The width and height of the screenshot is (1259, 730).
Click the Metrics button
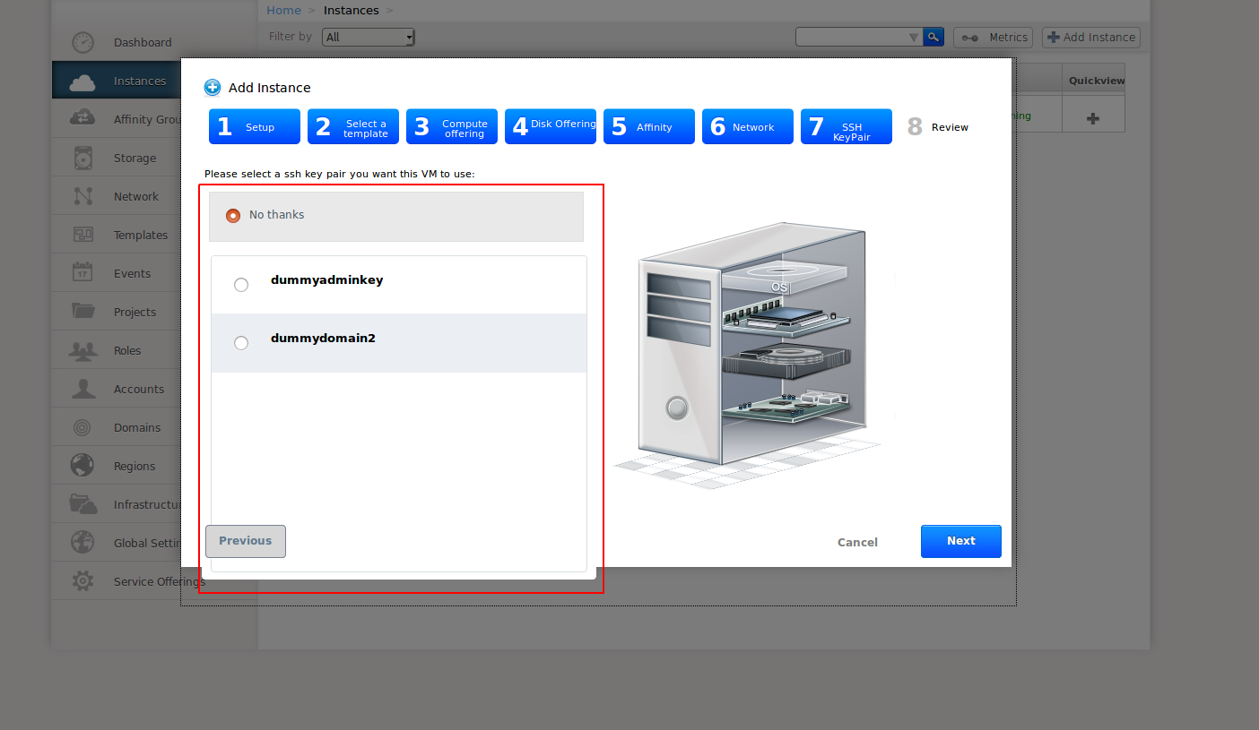click(994, 37)
